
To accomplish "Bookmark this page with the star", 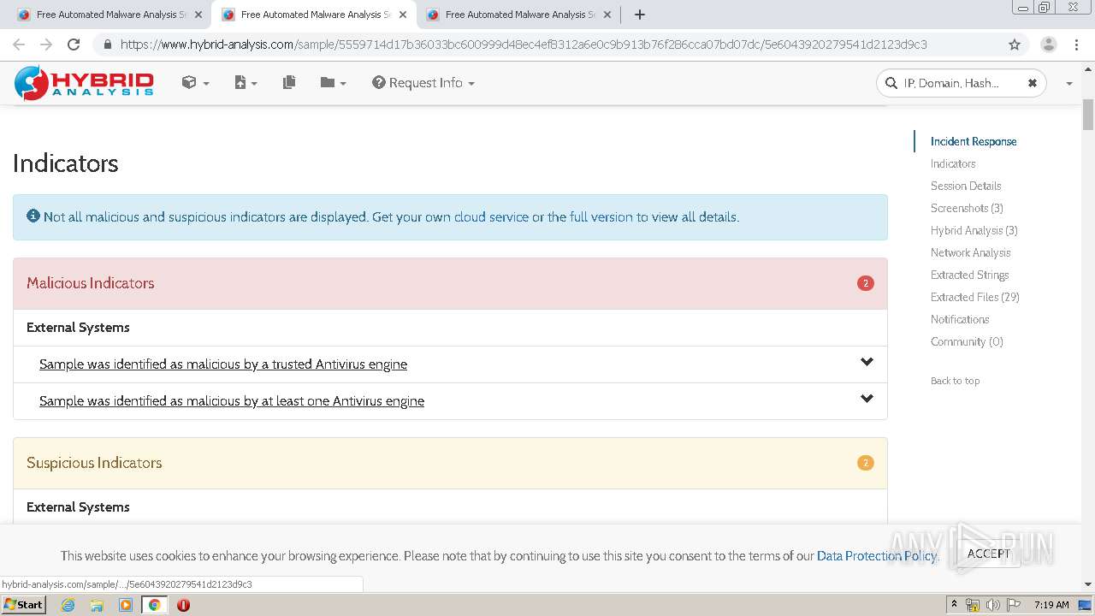I will click(1015, 44).
